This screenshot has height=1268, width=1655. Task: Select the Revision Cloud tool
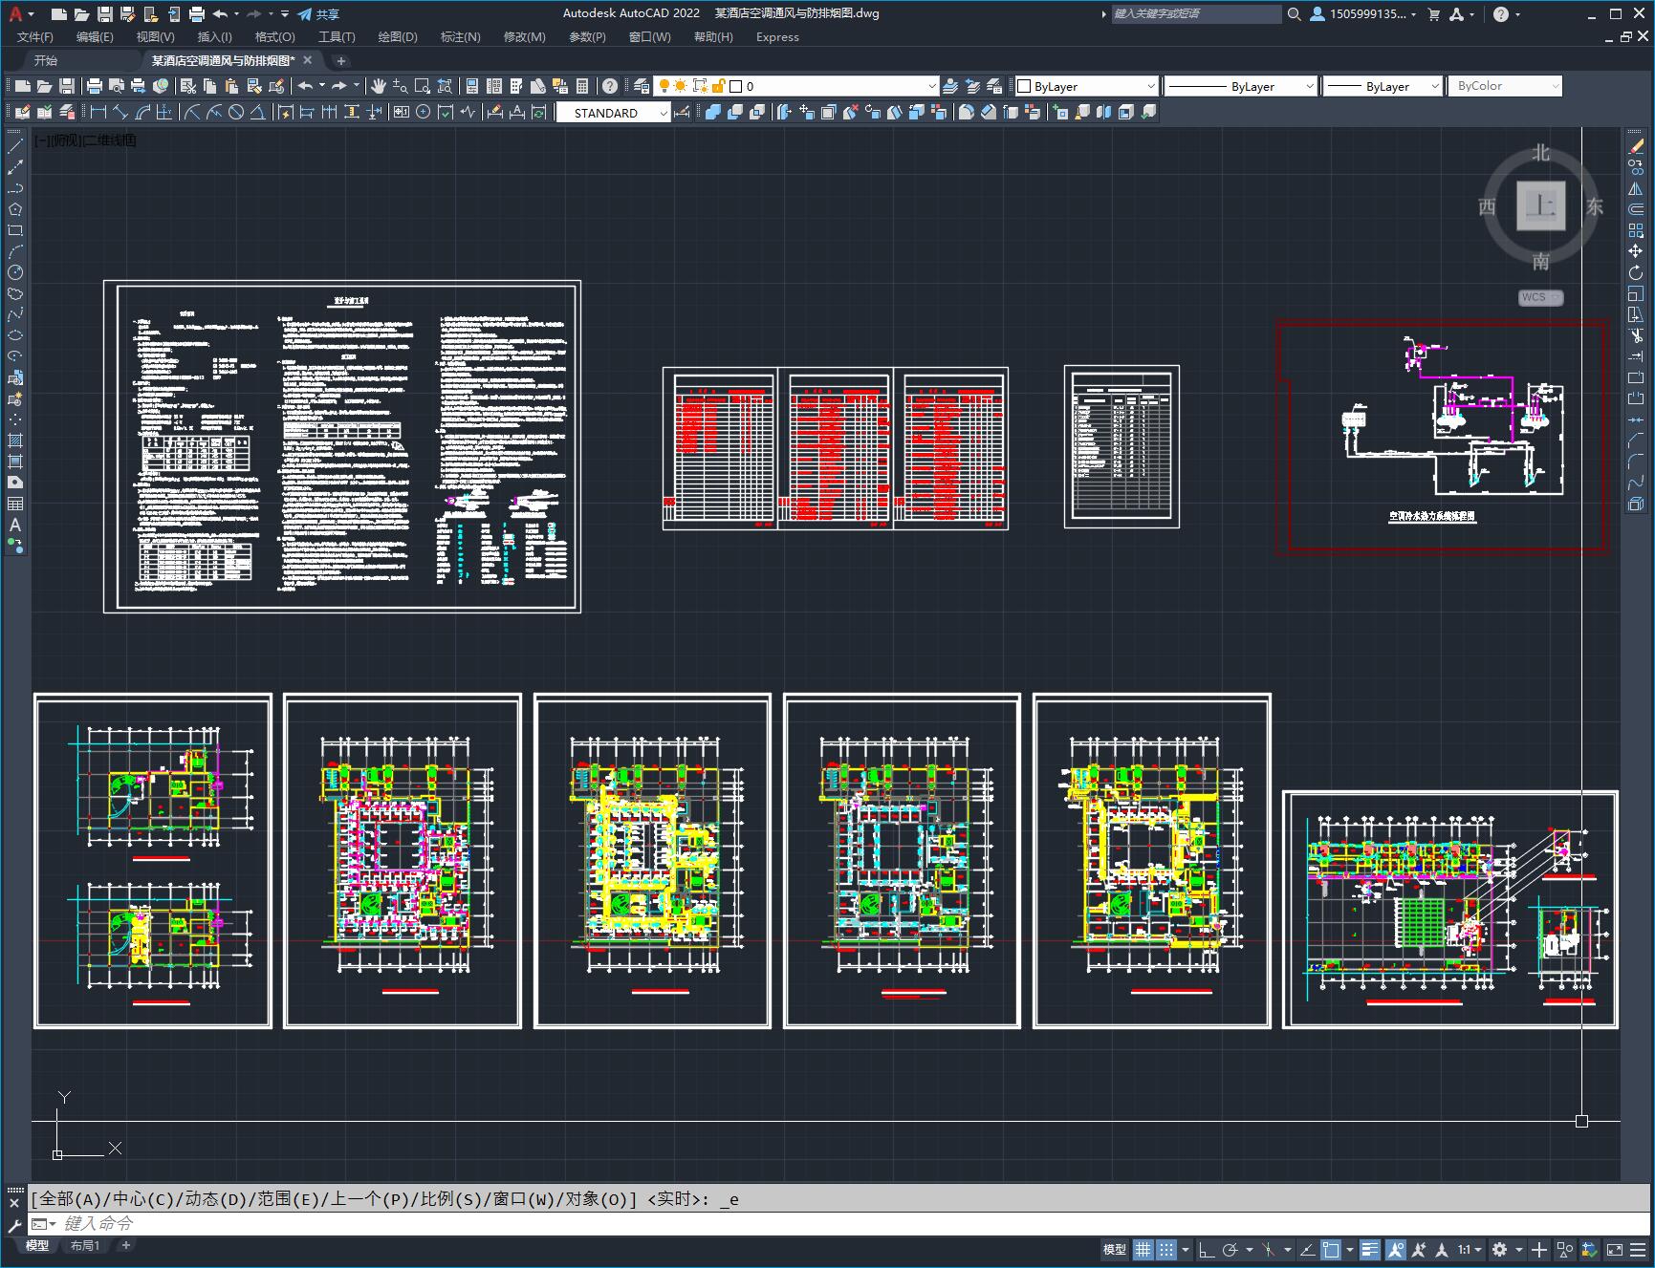coord(15,293)
